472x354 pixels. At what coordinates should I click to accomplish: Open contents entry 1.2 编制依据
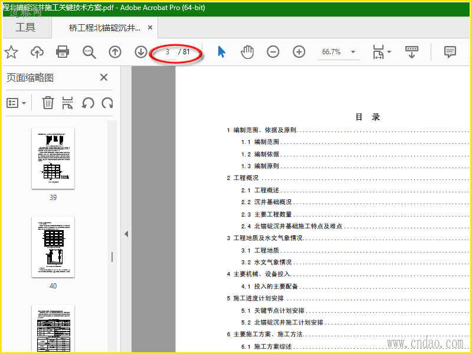point(356,154)
